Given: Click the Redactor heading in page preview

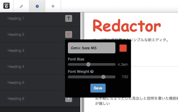Looking at the screenshot, I should (x=127, y=26).
